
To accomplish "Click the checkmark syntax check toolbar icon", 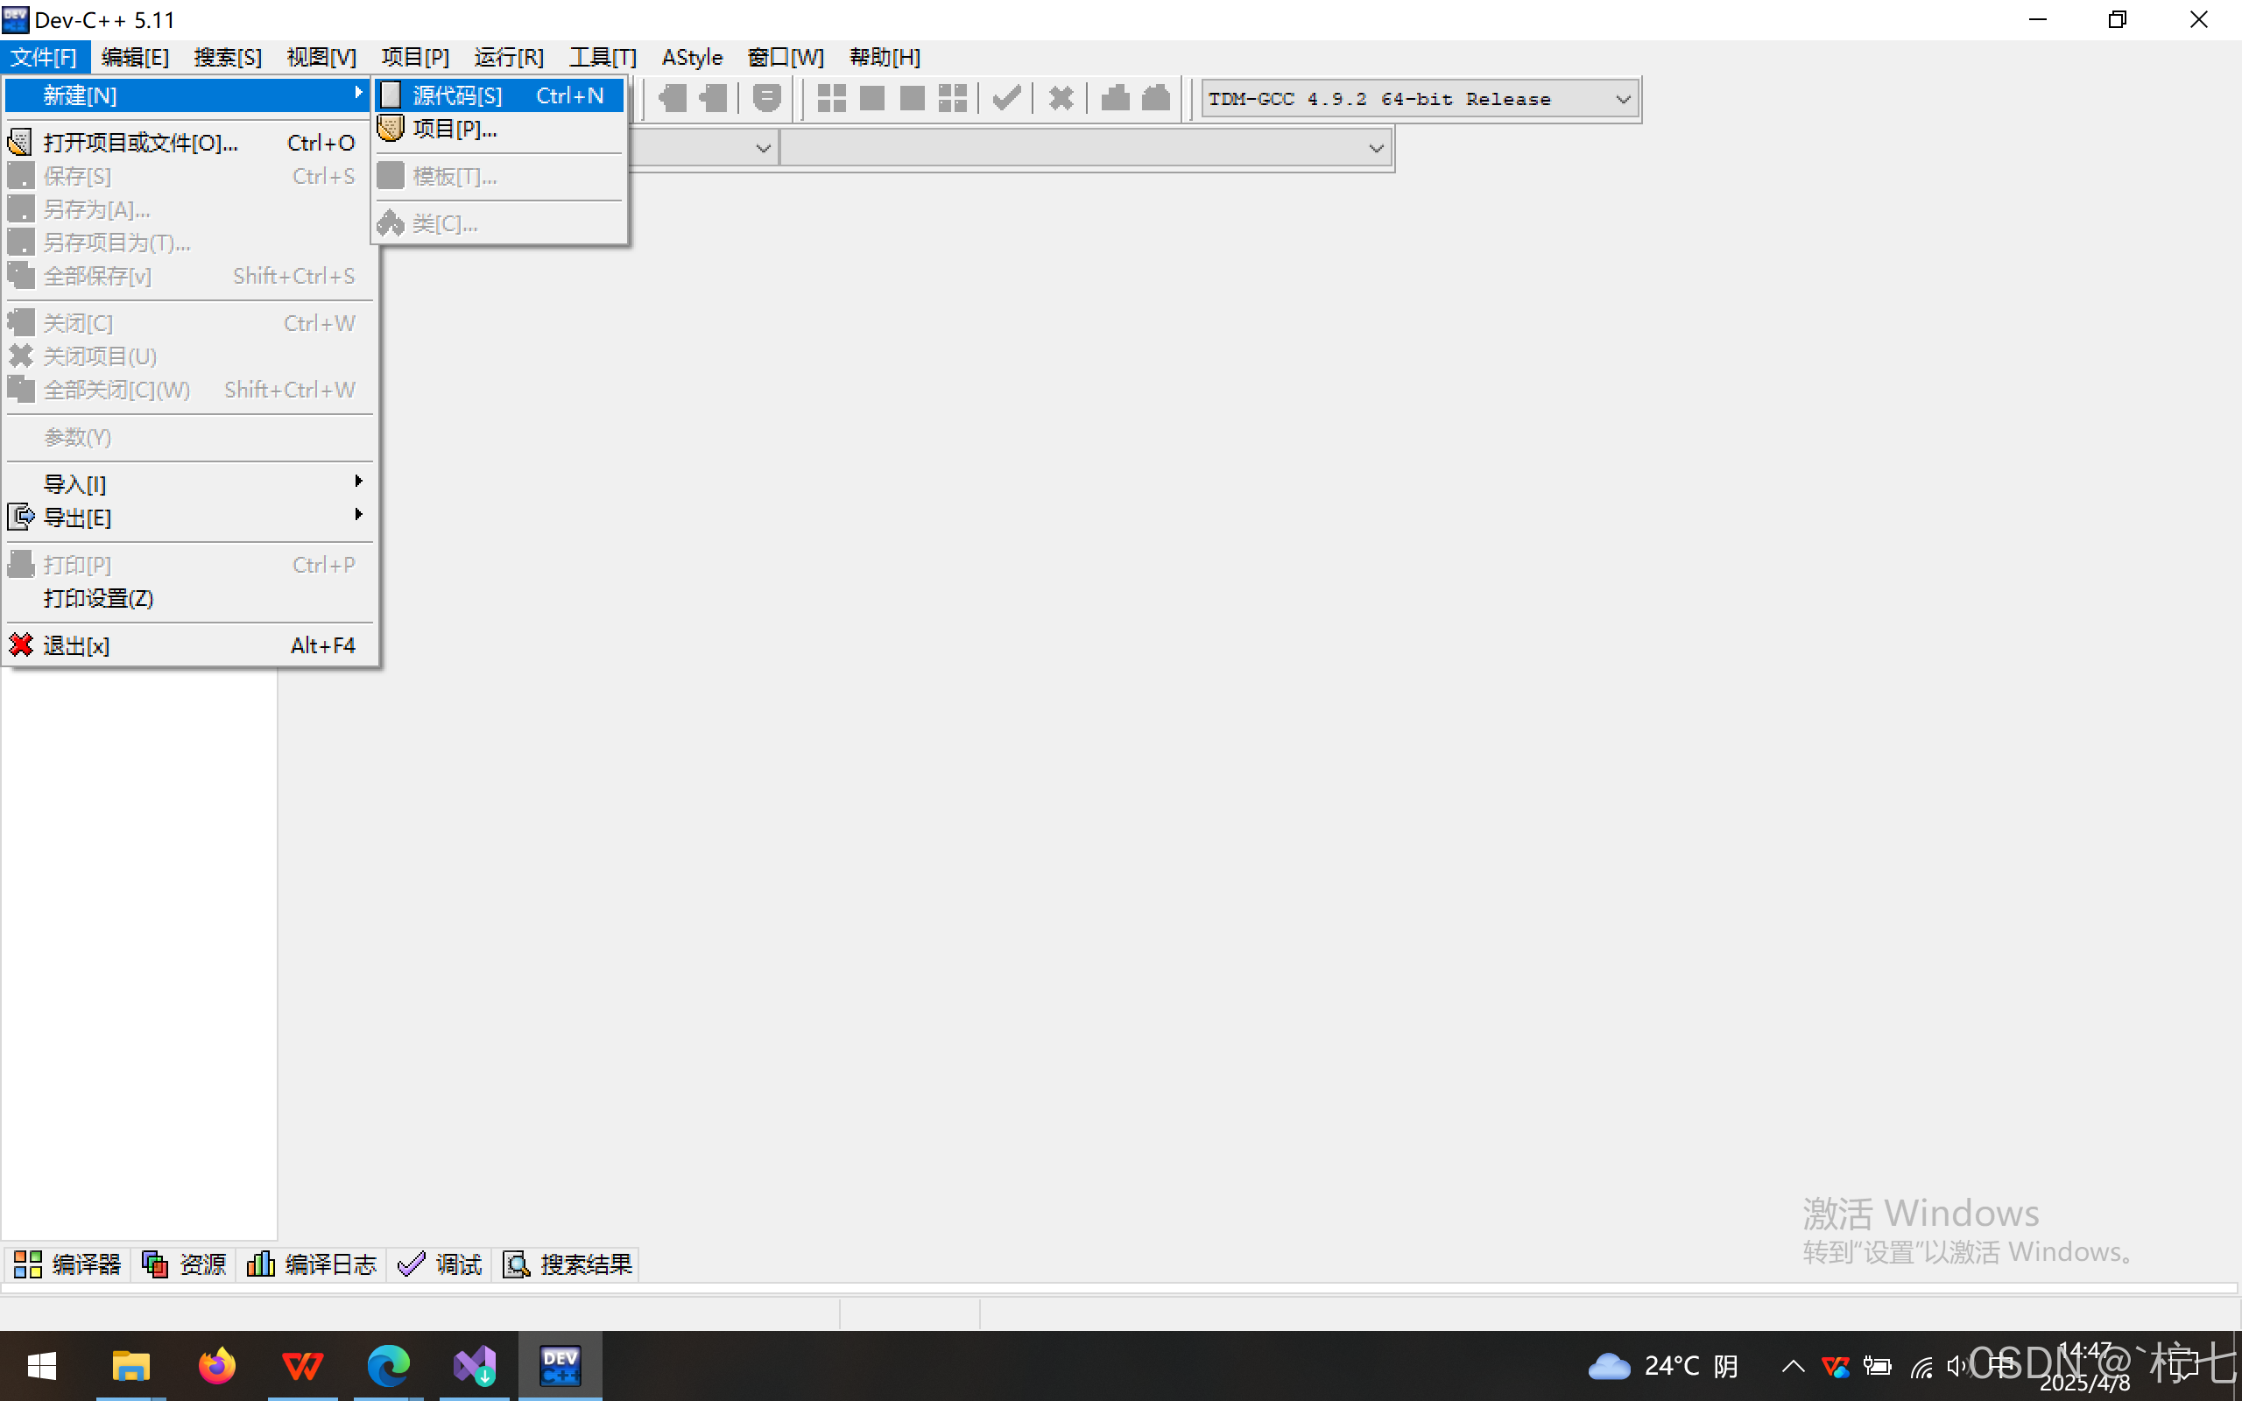I will (1006, 98).
